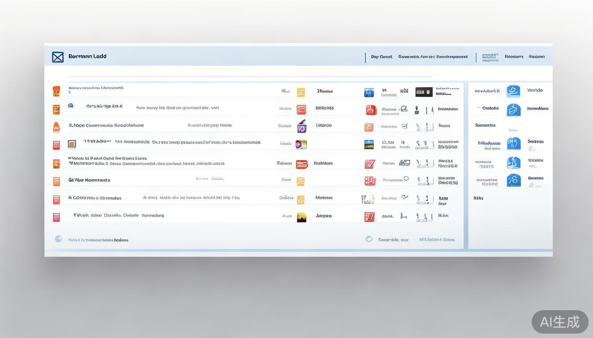This screenshot has width=593, height=338.
Task: Toggle the small square box in the fourth row
Action: [x=72, y=144]
